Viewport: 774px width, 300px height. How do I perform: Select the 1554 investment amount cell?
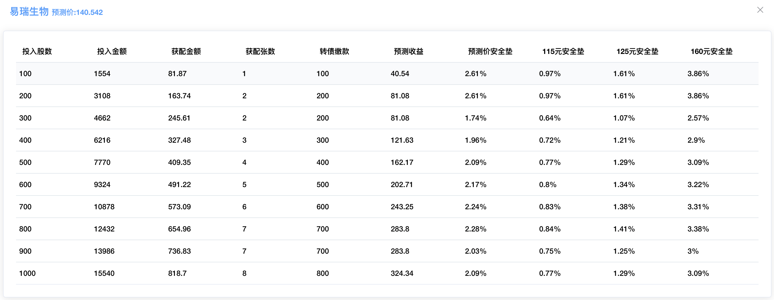102,74
